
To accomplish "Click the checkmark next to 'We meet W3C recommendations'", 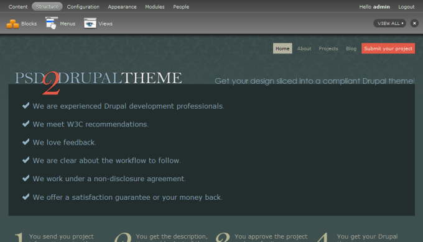I will click(26, 123).
